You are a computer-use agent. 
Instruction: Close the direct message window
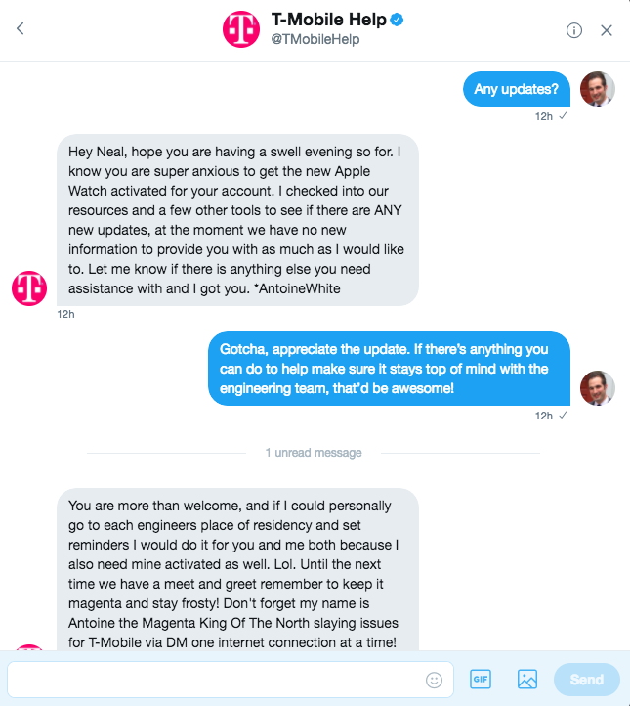tap(607, 30)
